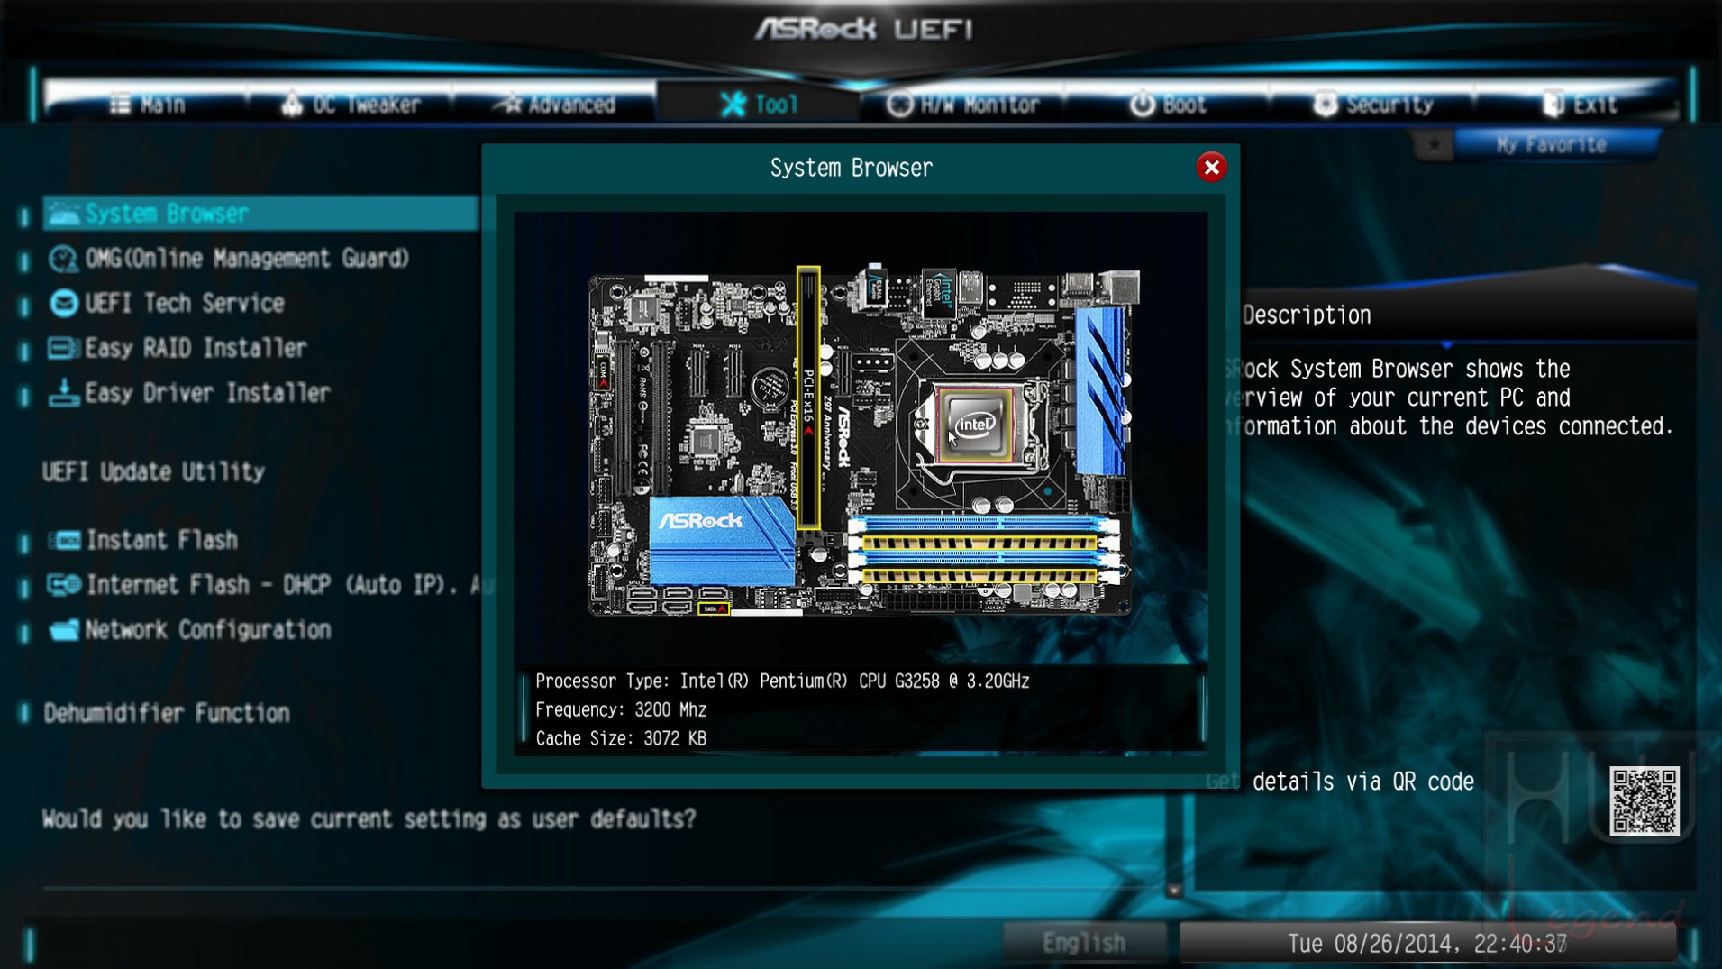The width and height of the screenshot is (1722, 969).
Task: Select the Intel CPU socket on motherboard
Action: [x=976, y=425]
